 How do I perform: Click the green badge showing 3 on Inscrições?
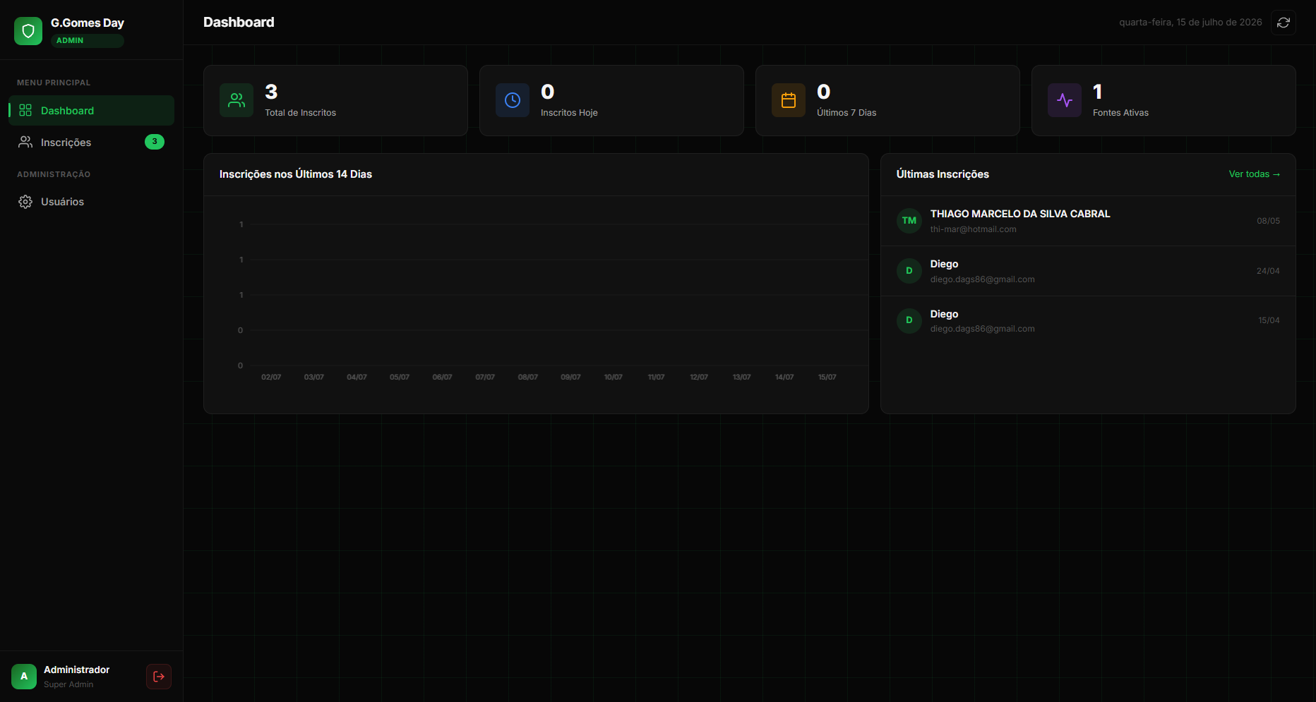click(x=155, y=142)
